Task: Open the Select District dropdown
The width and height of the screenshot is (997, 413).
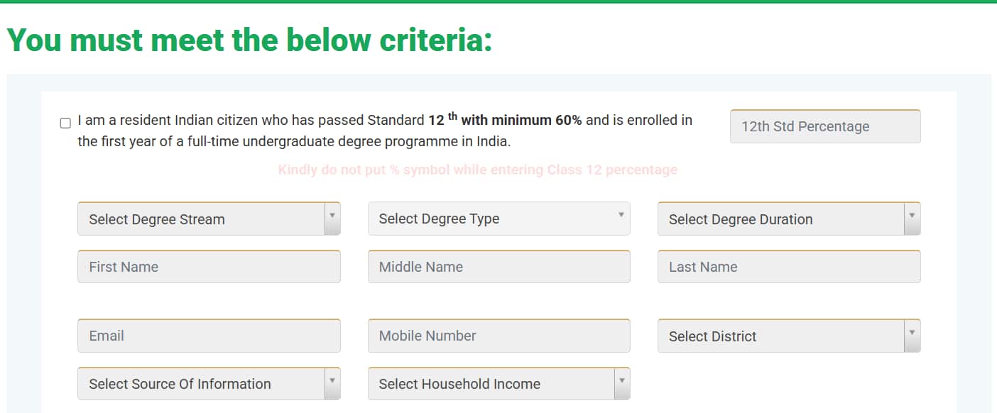Action: [780, 336]
